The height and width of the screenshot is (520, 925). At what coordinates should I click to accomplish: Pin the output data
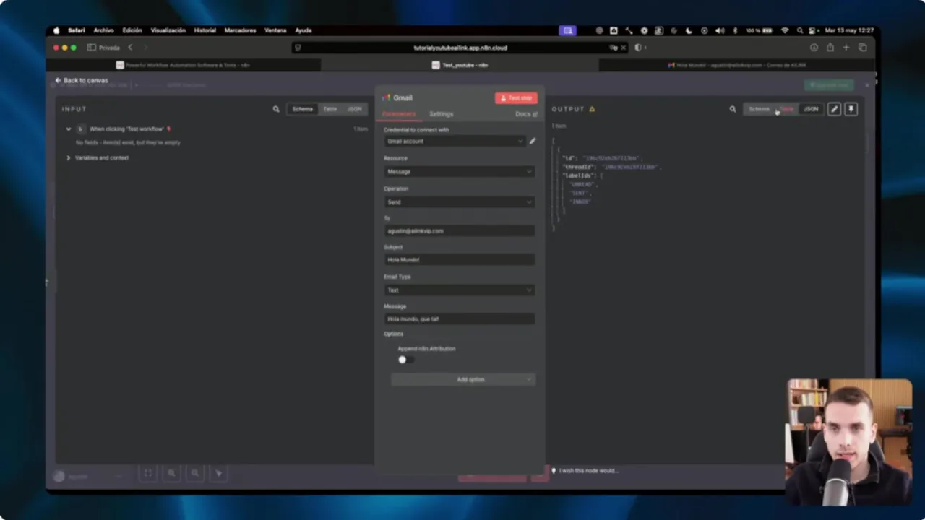[851, 109]
